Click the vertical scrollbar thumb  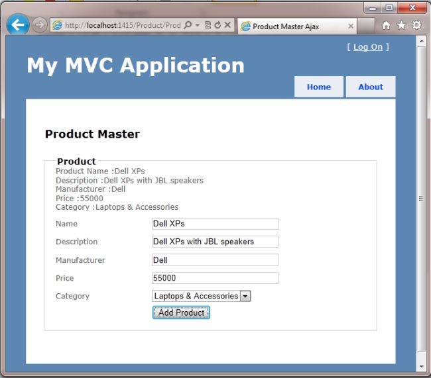[x=421, y=199]
